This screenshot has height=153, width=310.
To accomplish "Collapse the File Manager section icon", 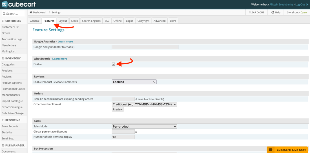I will tap(3, 145).
